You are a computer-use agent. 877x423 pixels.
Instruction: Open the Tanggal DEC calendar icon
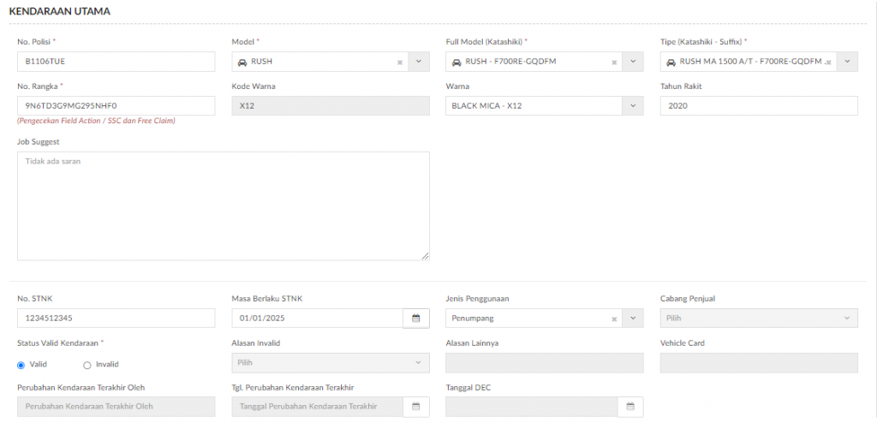click(630, 407)
